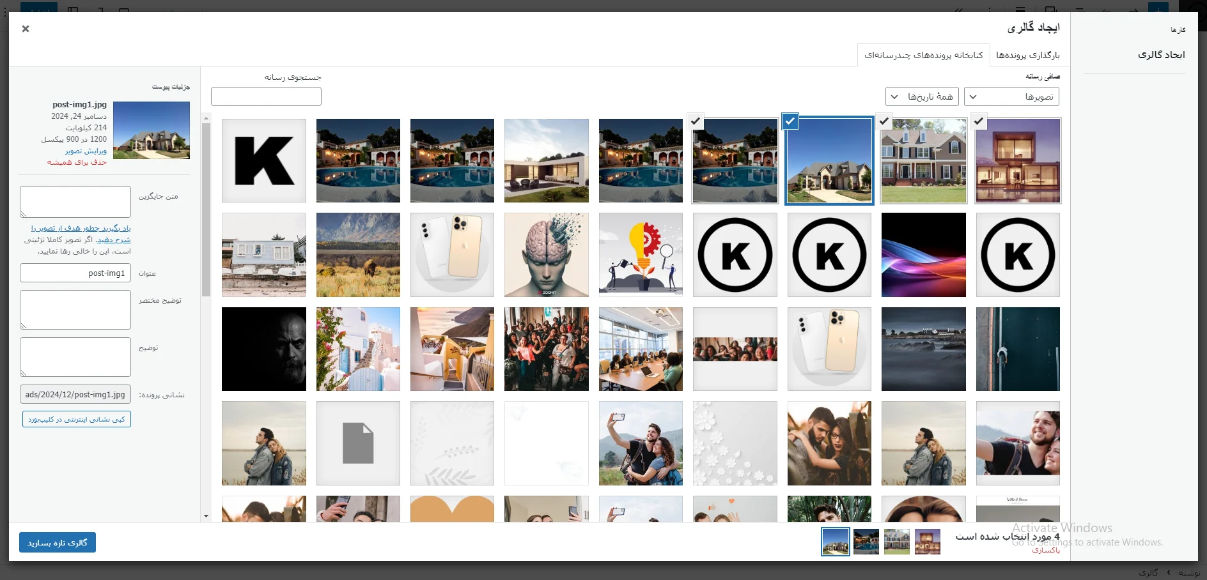Click گالری تازه بسازید create gallery button
Screen dimensions: 1207x580
coord(58,542)
